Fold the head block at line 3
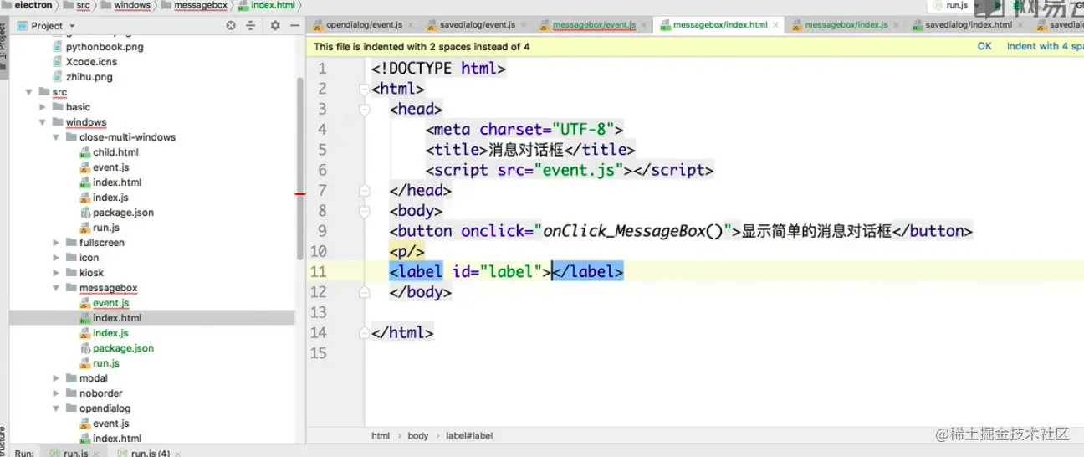The width and height of the screenshot is (1084, 457). point(364,109)
